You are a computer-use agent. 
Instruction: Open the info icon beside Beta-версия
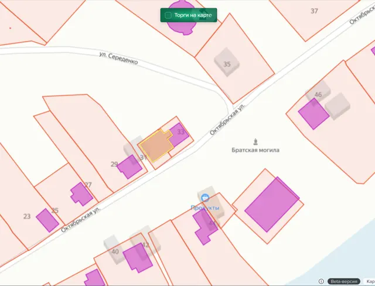pos(321,281)
